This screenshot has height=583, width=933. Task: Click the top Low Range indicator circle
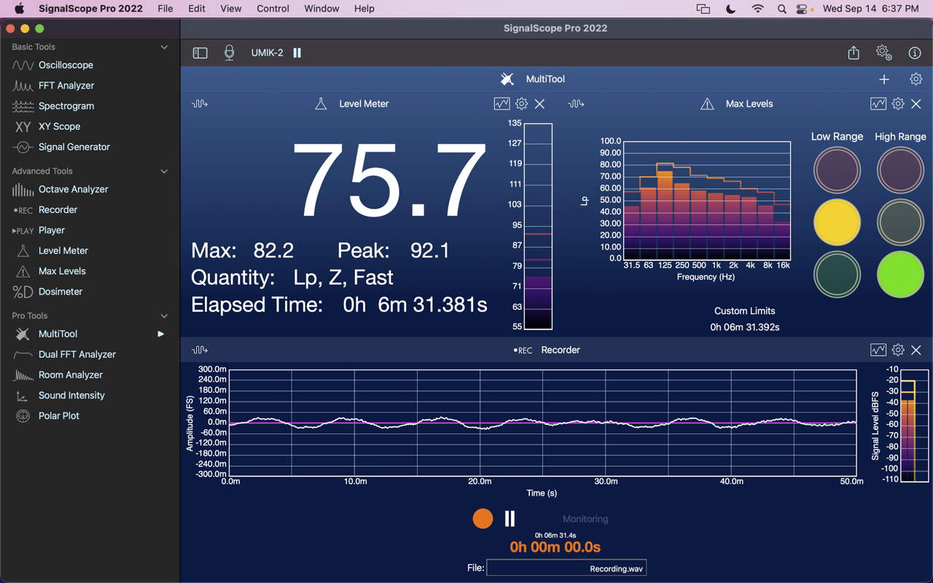837,170
